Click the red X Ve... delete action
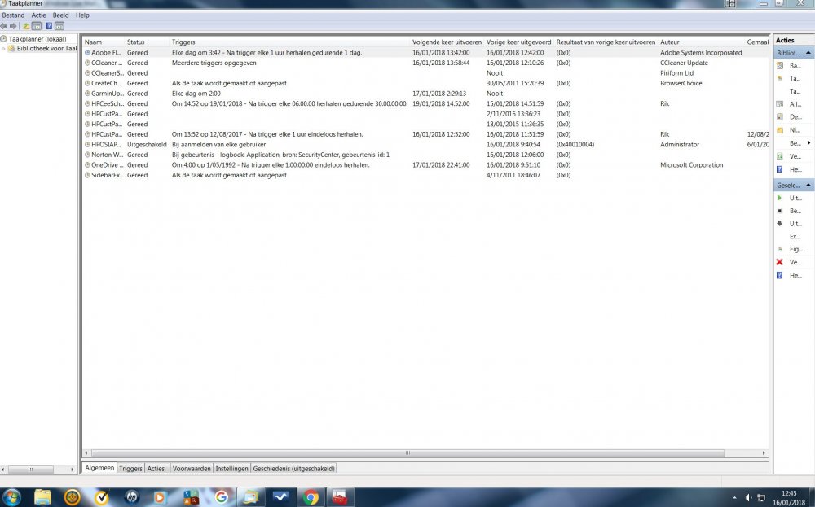 point(789,262)
